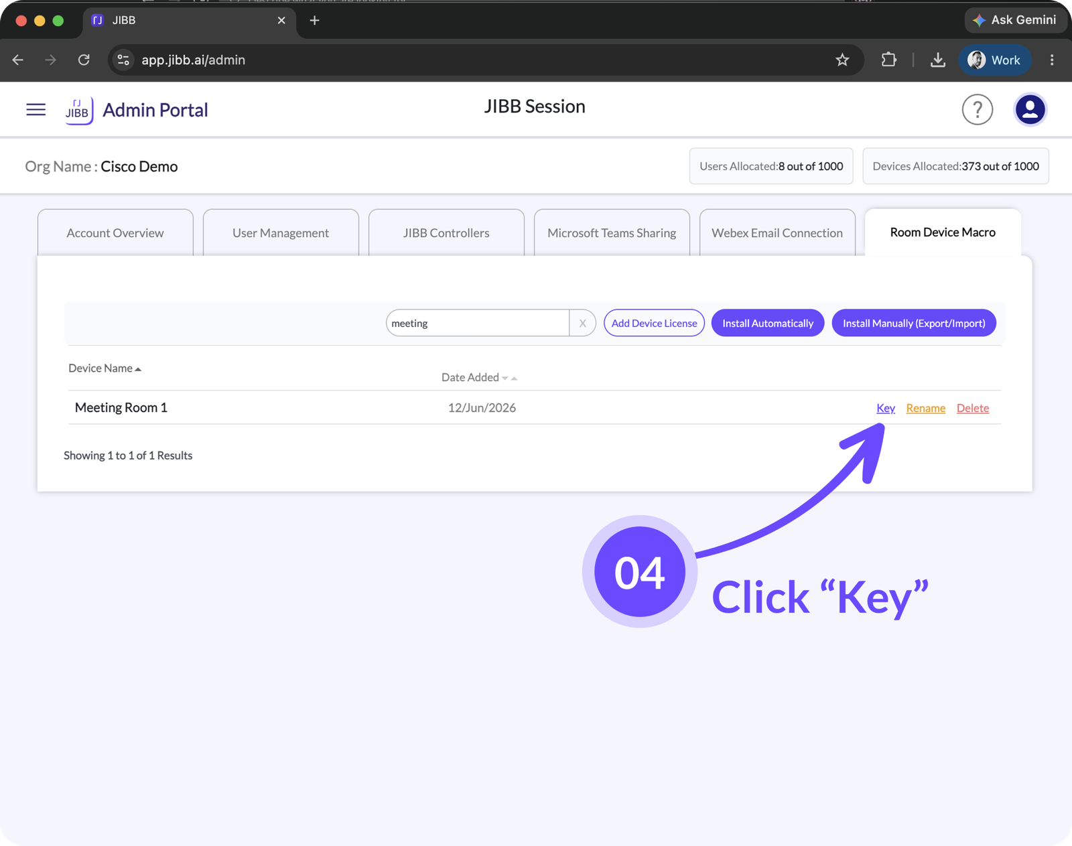Open the JIBB Controllers tab
Image resolution: width=1072 pixels, height=846 pixels.
point(446,232)
